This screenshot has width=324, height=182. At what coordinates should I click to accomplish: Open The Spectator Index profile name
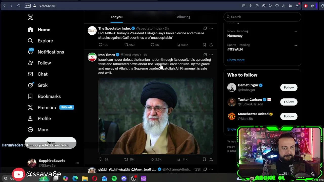pyautogui.click(x=114, y=28)
